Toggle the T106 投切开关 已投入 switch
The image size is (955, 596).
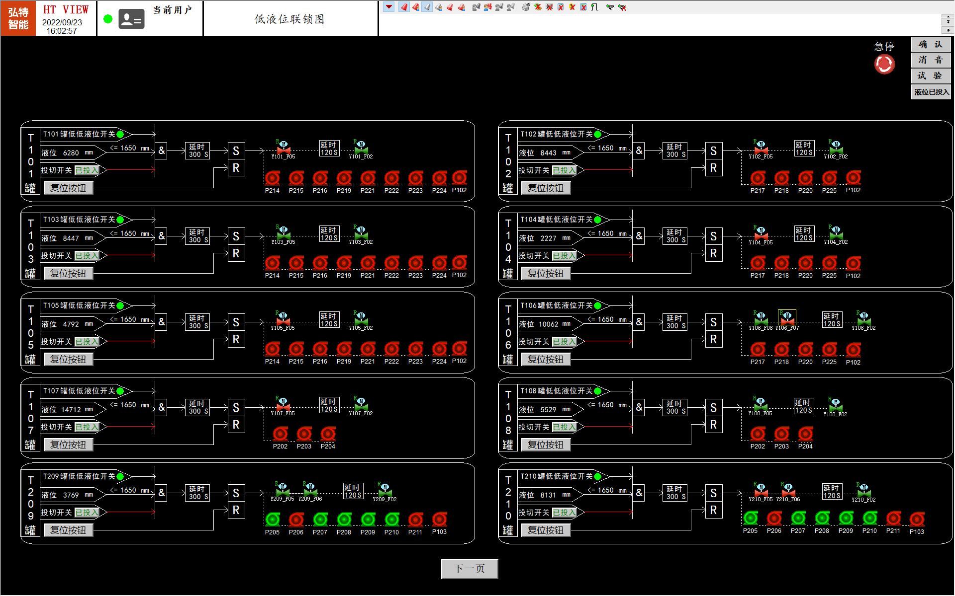(x=565, y=342)
